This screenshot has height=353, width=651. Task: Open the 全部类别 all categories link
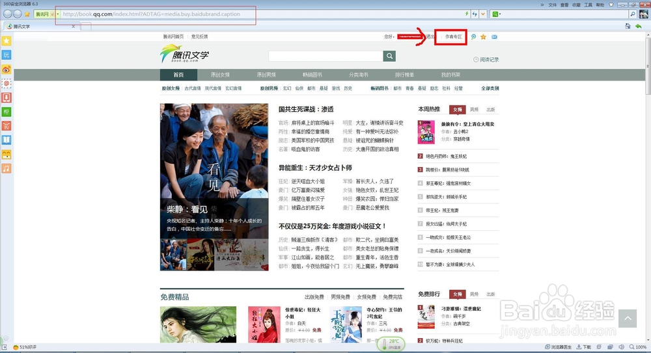click(x=490, y=88)
